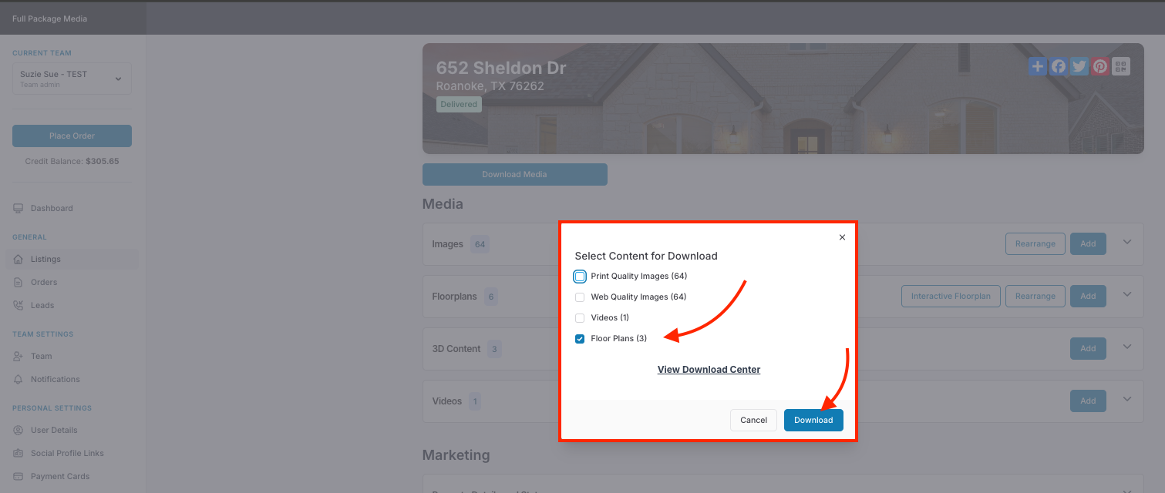The width and height of the screenshot is (1165, 493).
Task: Click Add in the Floorplans row
Action: pos(1088,297)
